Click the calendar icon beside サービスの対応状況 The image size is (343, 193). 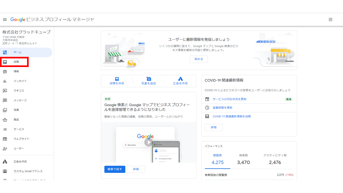click(x=207, y=99)
